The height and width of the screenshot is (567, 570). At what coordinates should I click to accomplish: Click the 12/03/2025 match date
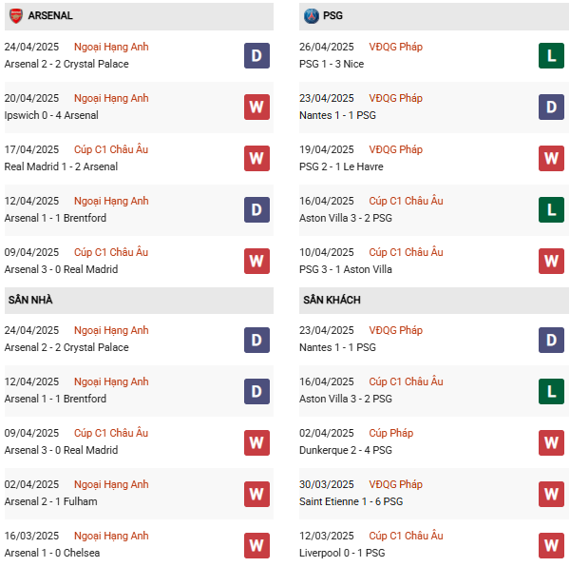[x=329, y=536]
